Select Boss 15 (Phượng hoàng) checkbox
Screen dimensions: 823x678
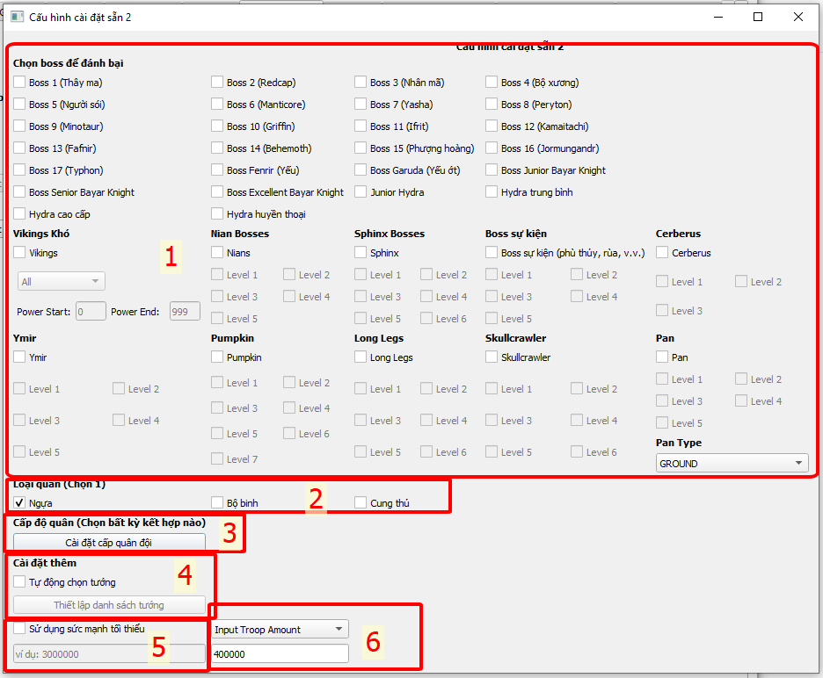tap(361, 148)
